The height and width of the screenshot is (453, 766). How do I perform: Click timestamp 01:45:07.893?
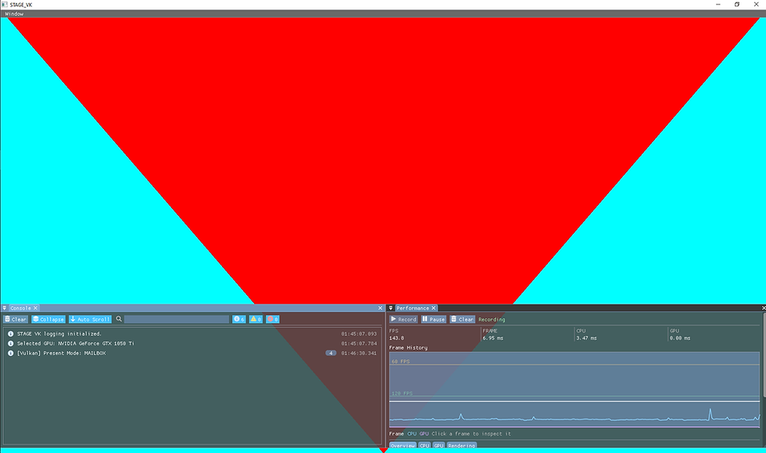(x=359, y=333)
